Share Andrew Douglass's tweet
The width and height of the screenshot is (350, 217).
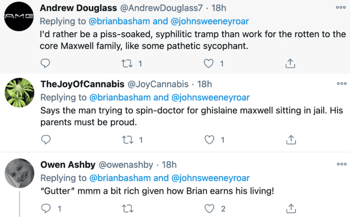tap(290, 63)
